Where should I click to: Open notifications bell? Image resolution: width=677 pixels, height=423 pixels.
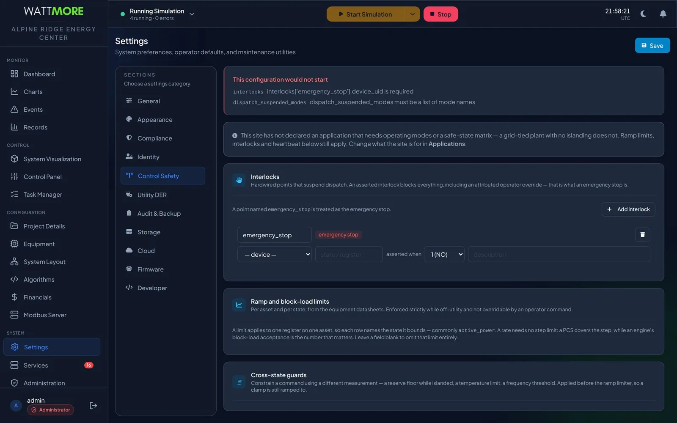[x=663, y=14]
